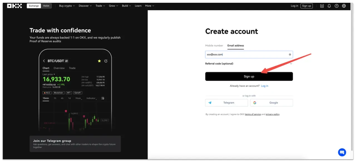Click the circular icon right of the star
Image resolution: width=356 pixels, height=162 pixels.
click(106, 61)
